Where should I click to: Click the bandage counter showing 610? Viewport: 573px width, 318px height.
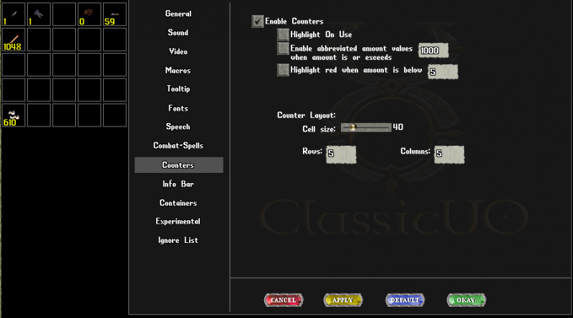(x=14, y=115)
